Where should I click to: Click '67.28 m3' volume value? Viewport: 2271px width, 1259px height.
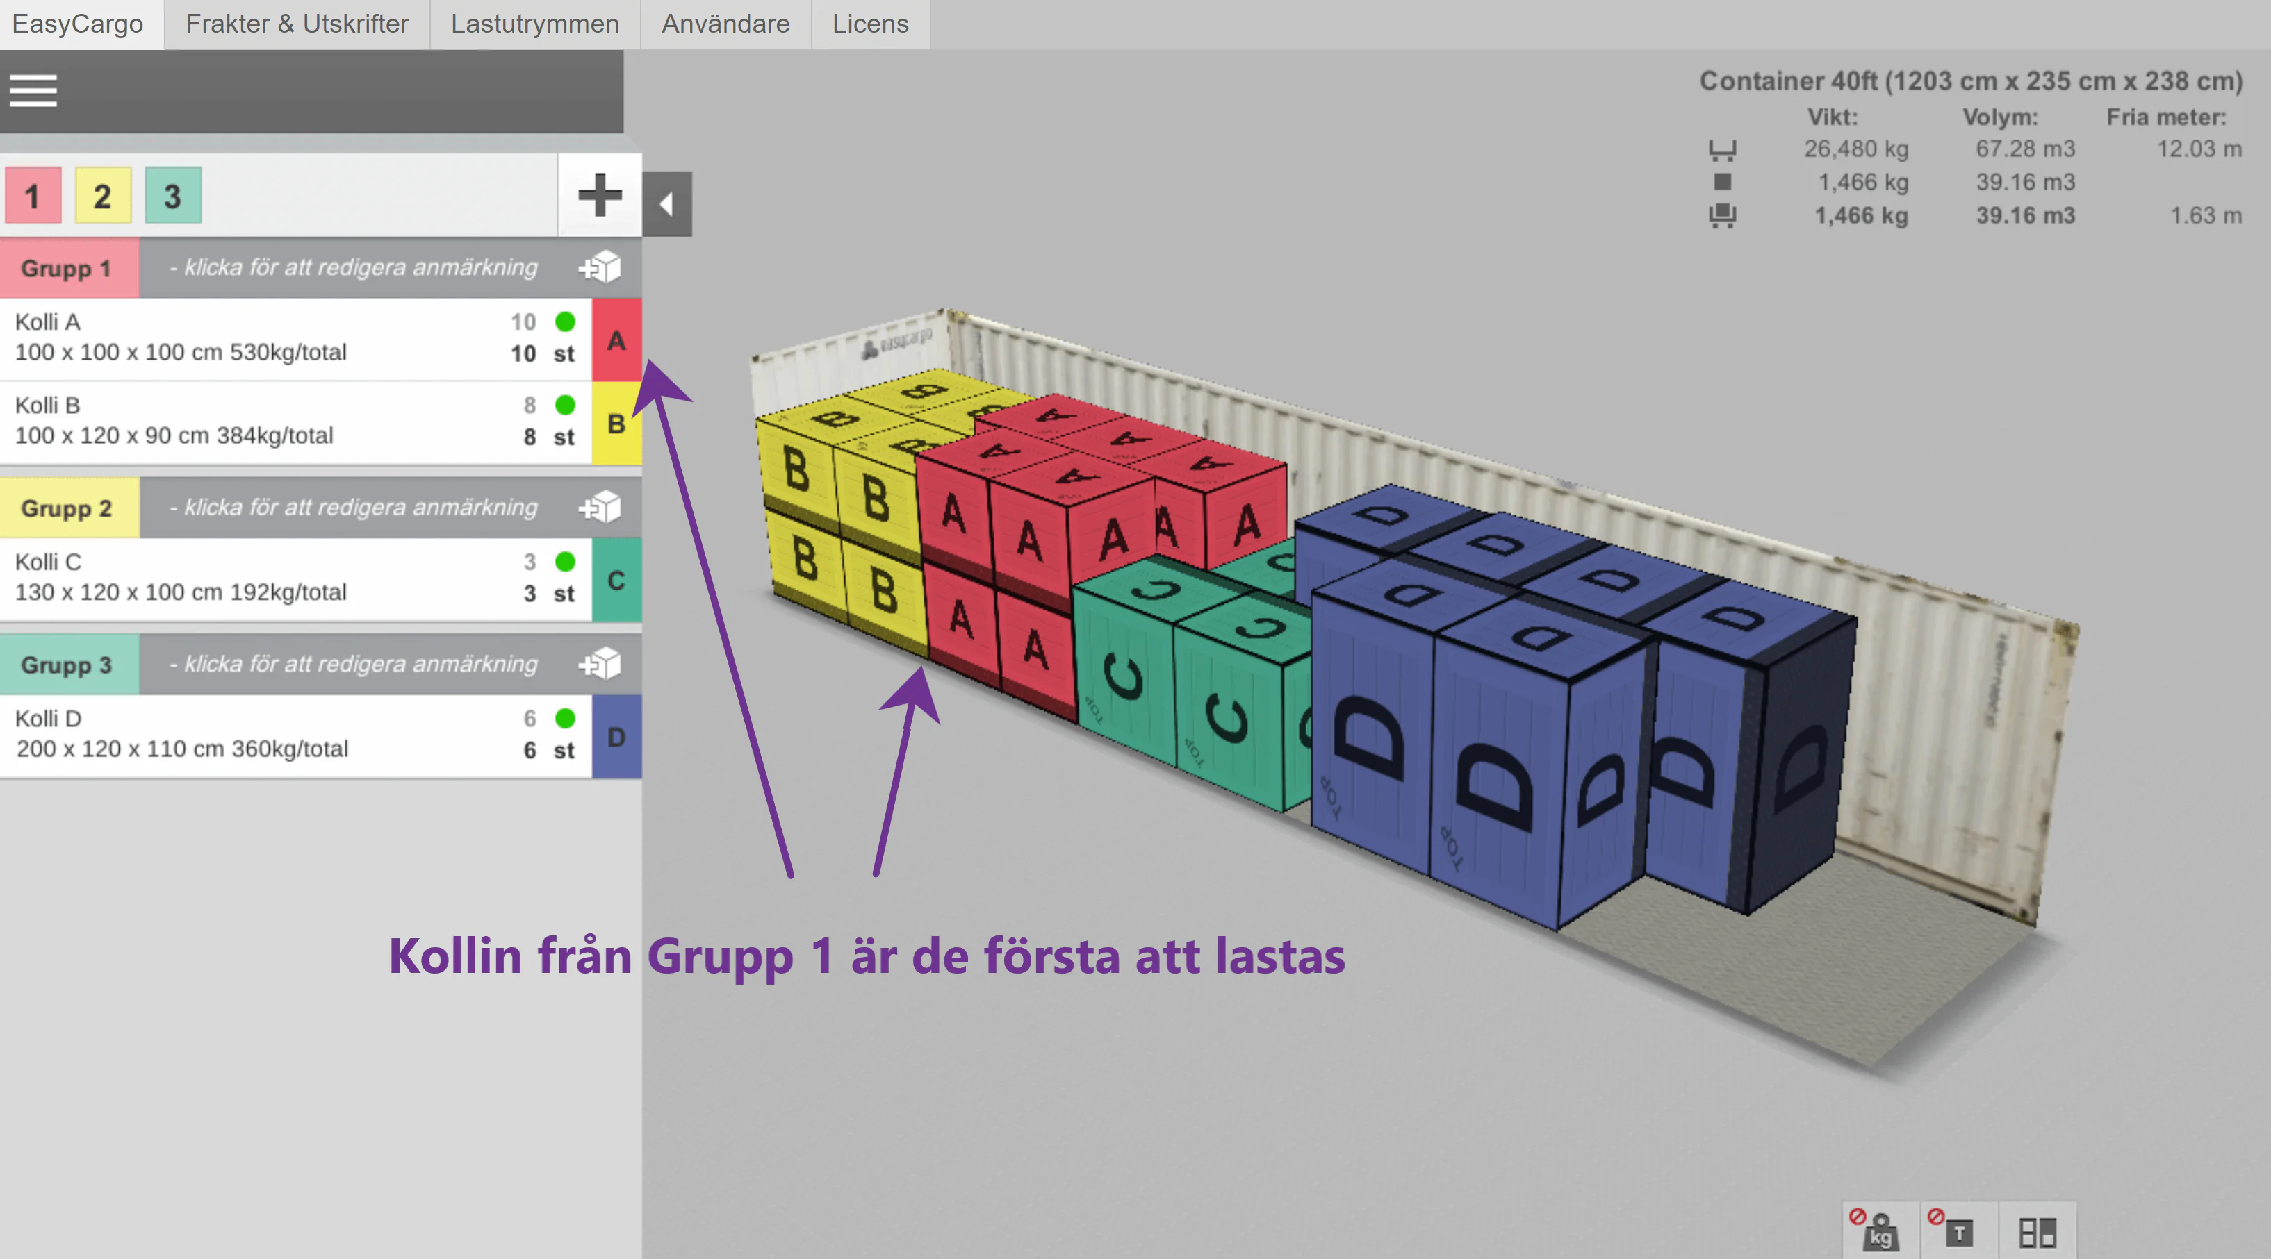coord(2025,149)
